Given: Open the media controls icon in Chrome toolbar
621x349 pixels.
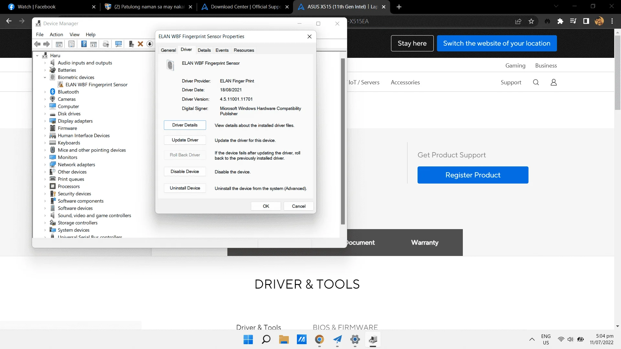Looking at the screenshot, I should [x=573, y=21].
